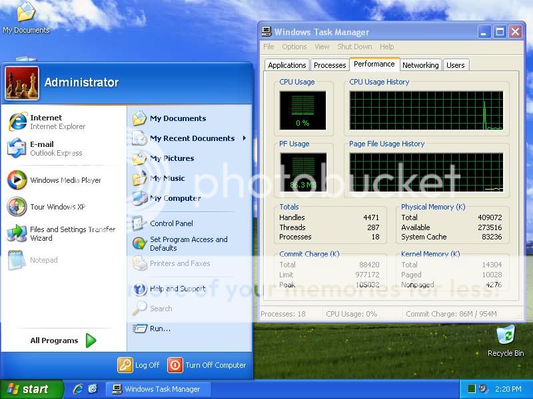Open My Documents folder icon in Start menu
This screenshot has width=533, height=399.
point(139,118)
